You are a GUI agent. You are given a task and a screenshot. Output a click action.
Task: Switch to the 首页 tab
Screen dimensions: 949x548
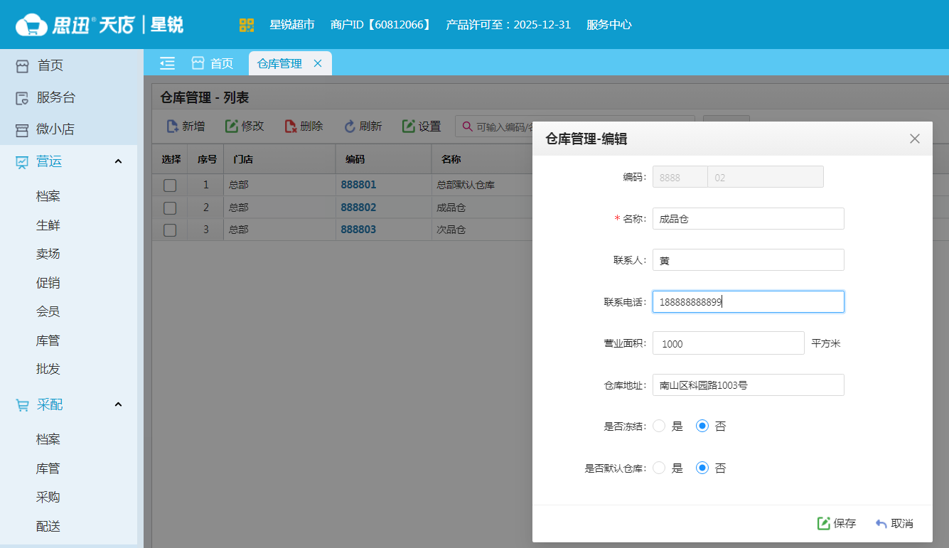tap(213, 63)
